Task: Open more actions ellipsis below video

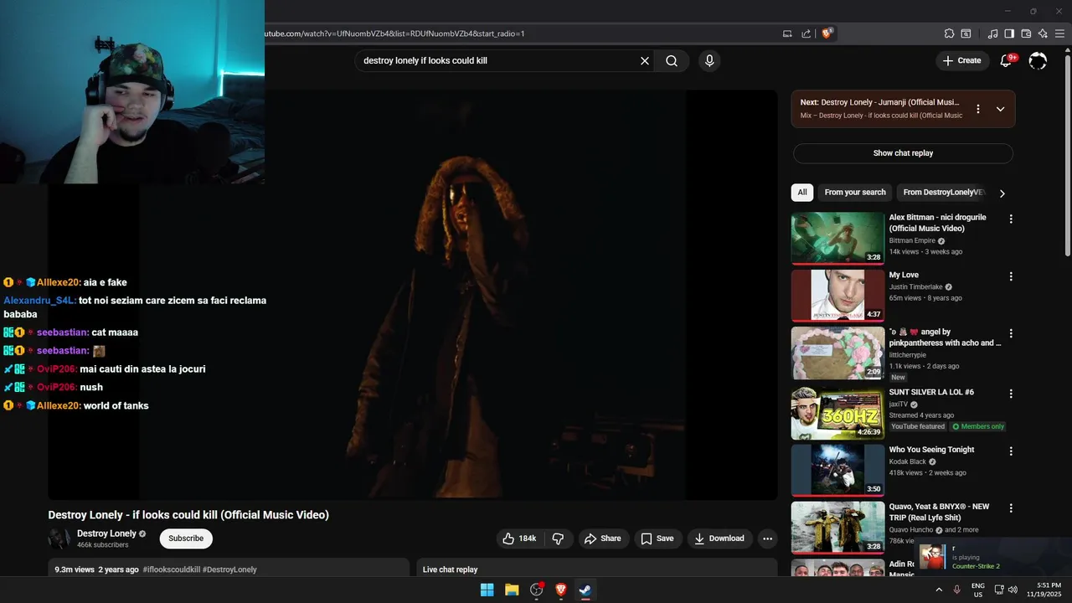Action: pos(767,539)
